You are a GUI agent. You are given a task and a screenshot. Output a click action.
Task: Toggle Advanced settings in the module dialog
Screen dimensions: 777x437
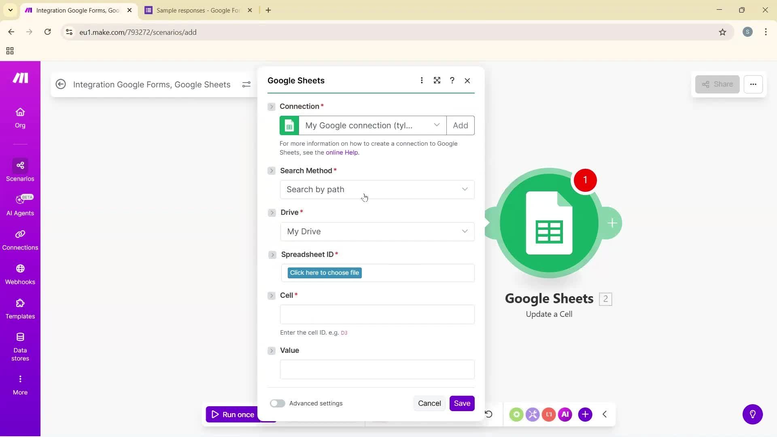pyautogui.click(x=278, y=403)
